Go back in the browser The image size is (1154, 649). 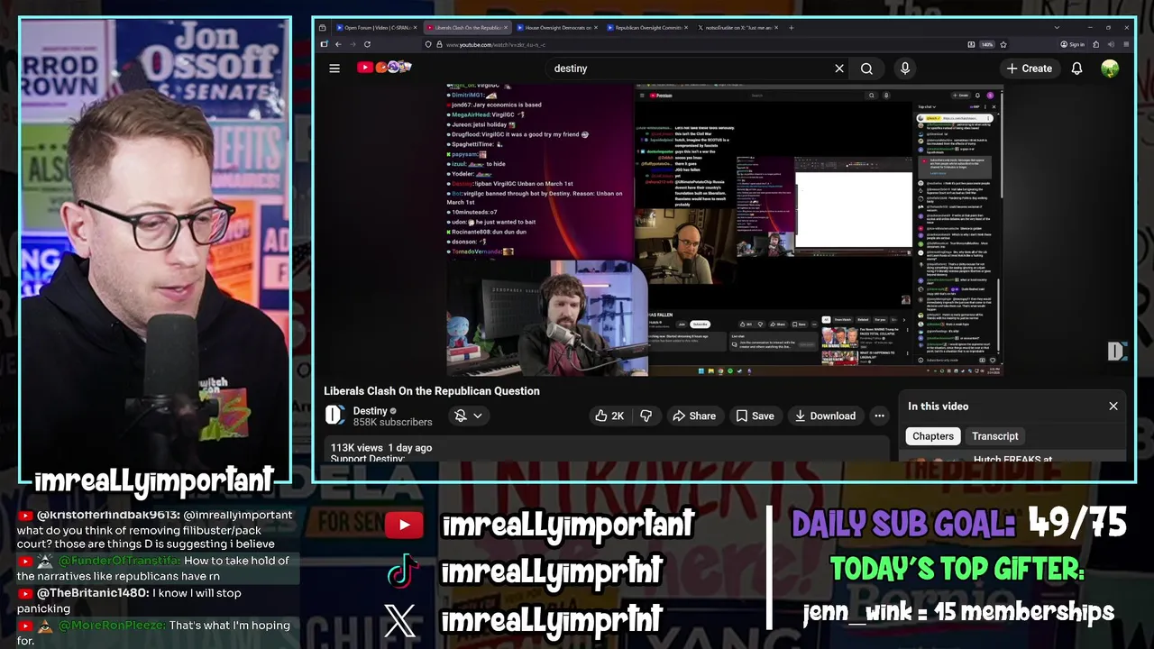pos(338,44)
